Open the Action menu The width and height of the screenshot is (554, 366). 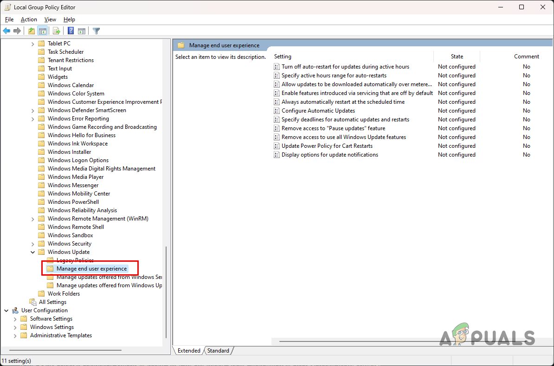click(29, 19)
